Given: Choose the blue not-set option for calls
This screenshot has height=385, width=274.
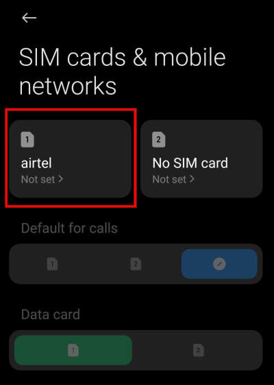Looking at the screenshot, I should [219, 264].
